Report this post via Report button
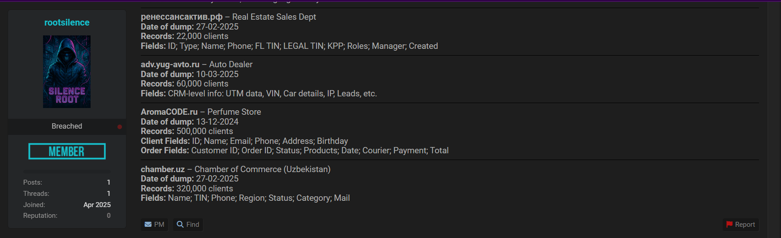This screenshot has width=781, height=238. pyautogui.click(x=741, y=225)
